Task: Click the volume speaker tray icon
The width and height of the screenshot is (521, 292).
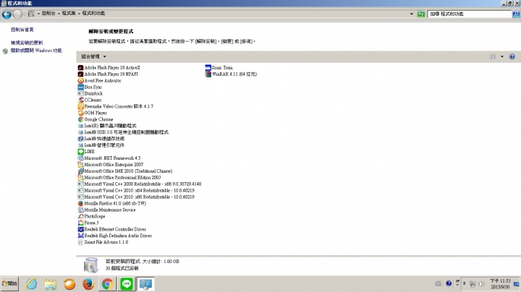Action: (x=481, y=284)
